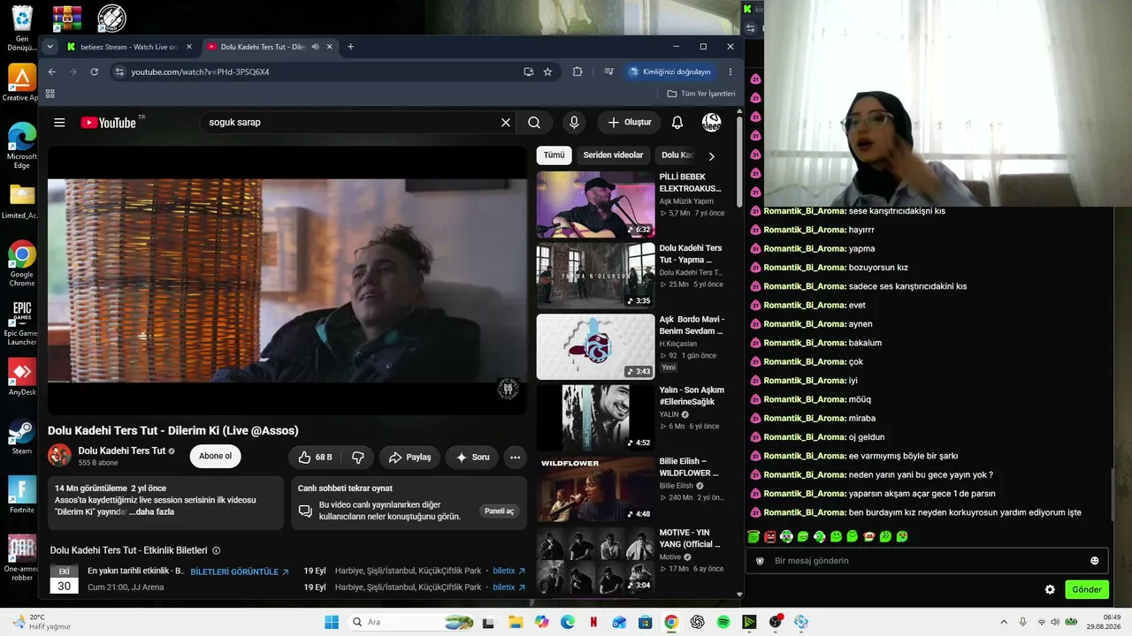Click the Kimliğinizi doğrulayın profile button

point(669,72)
